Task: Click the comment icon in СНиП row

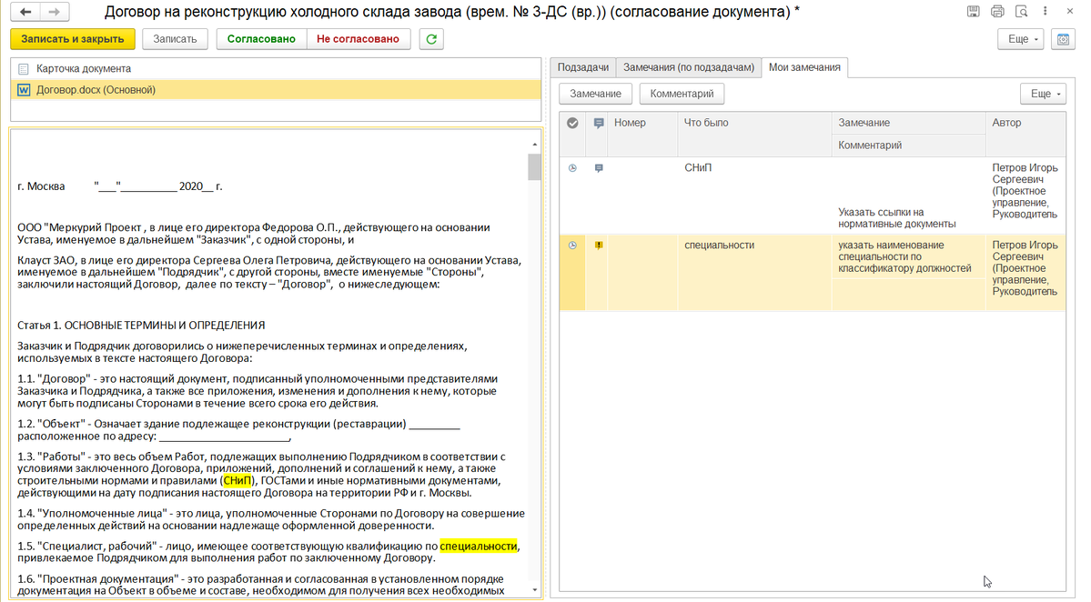Action: (x=599, y=168)
